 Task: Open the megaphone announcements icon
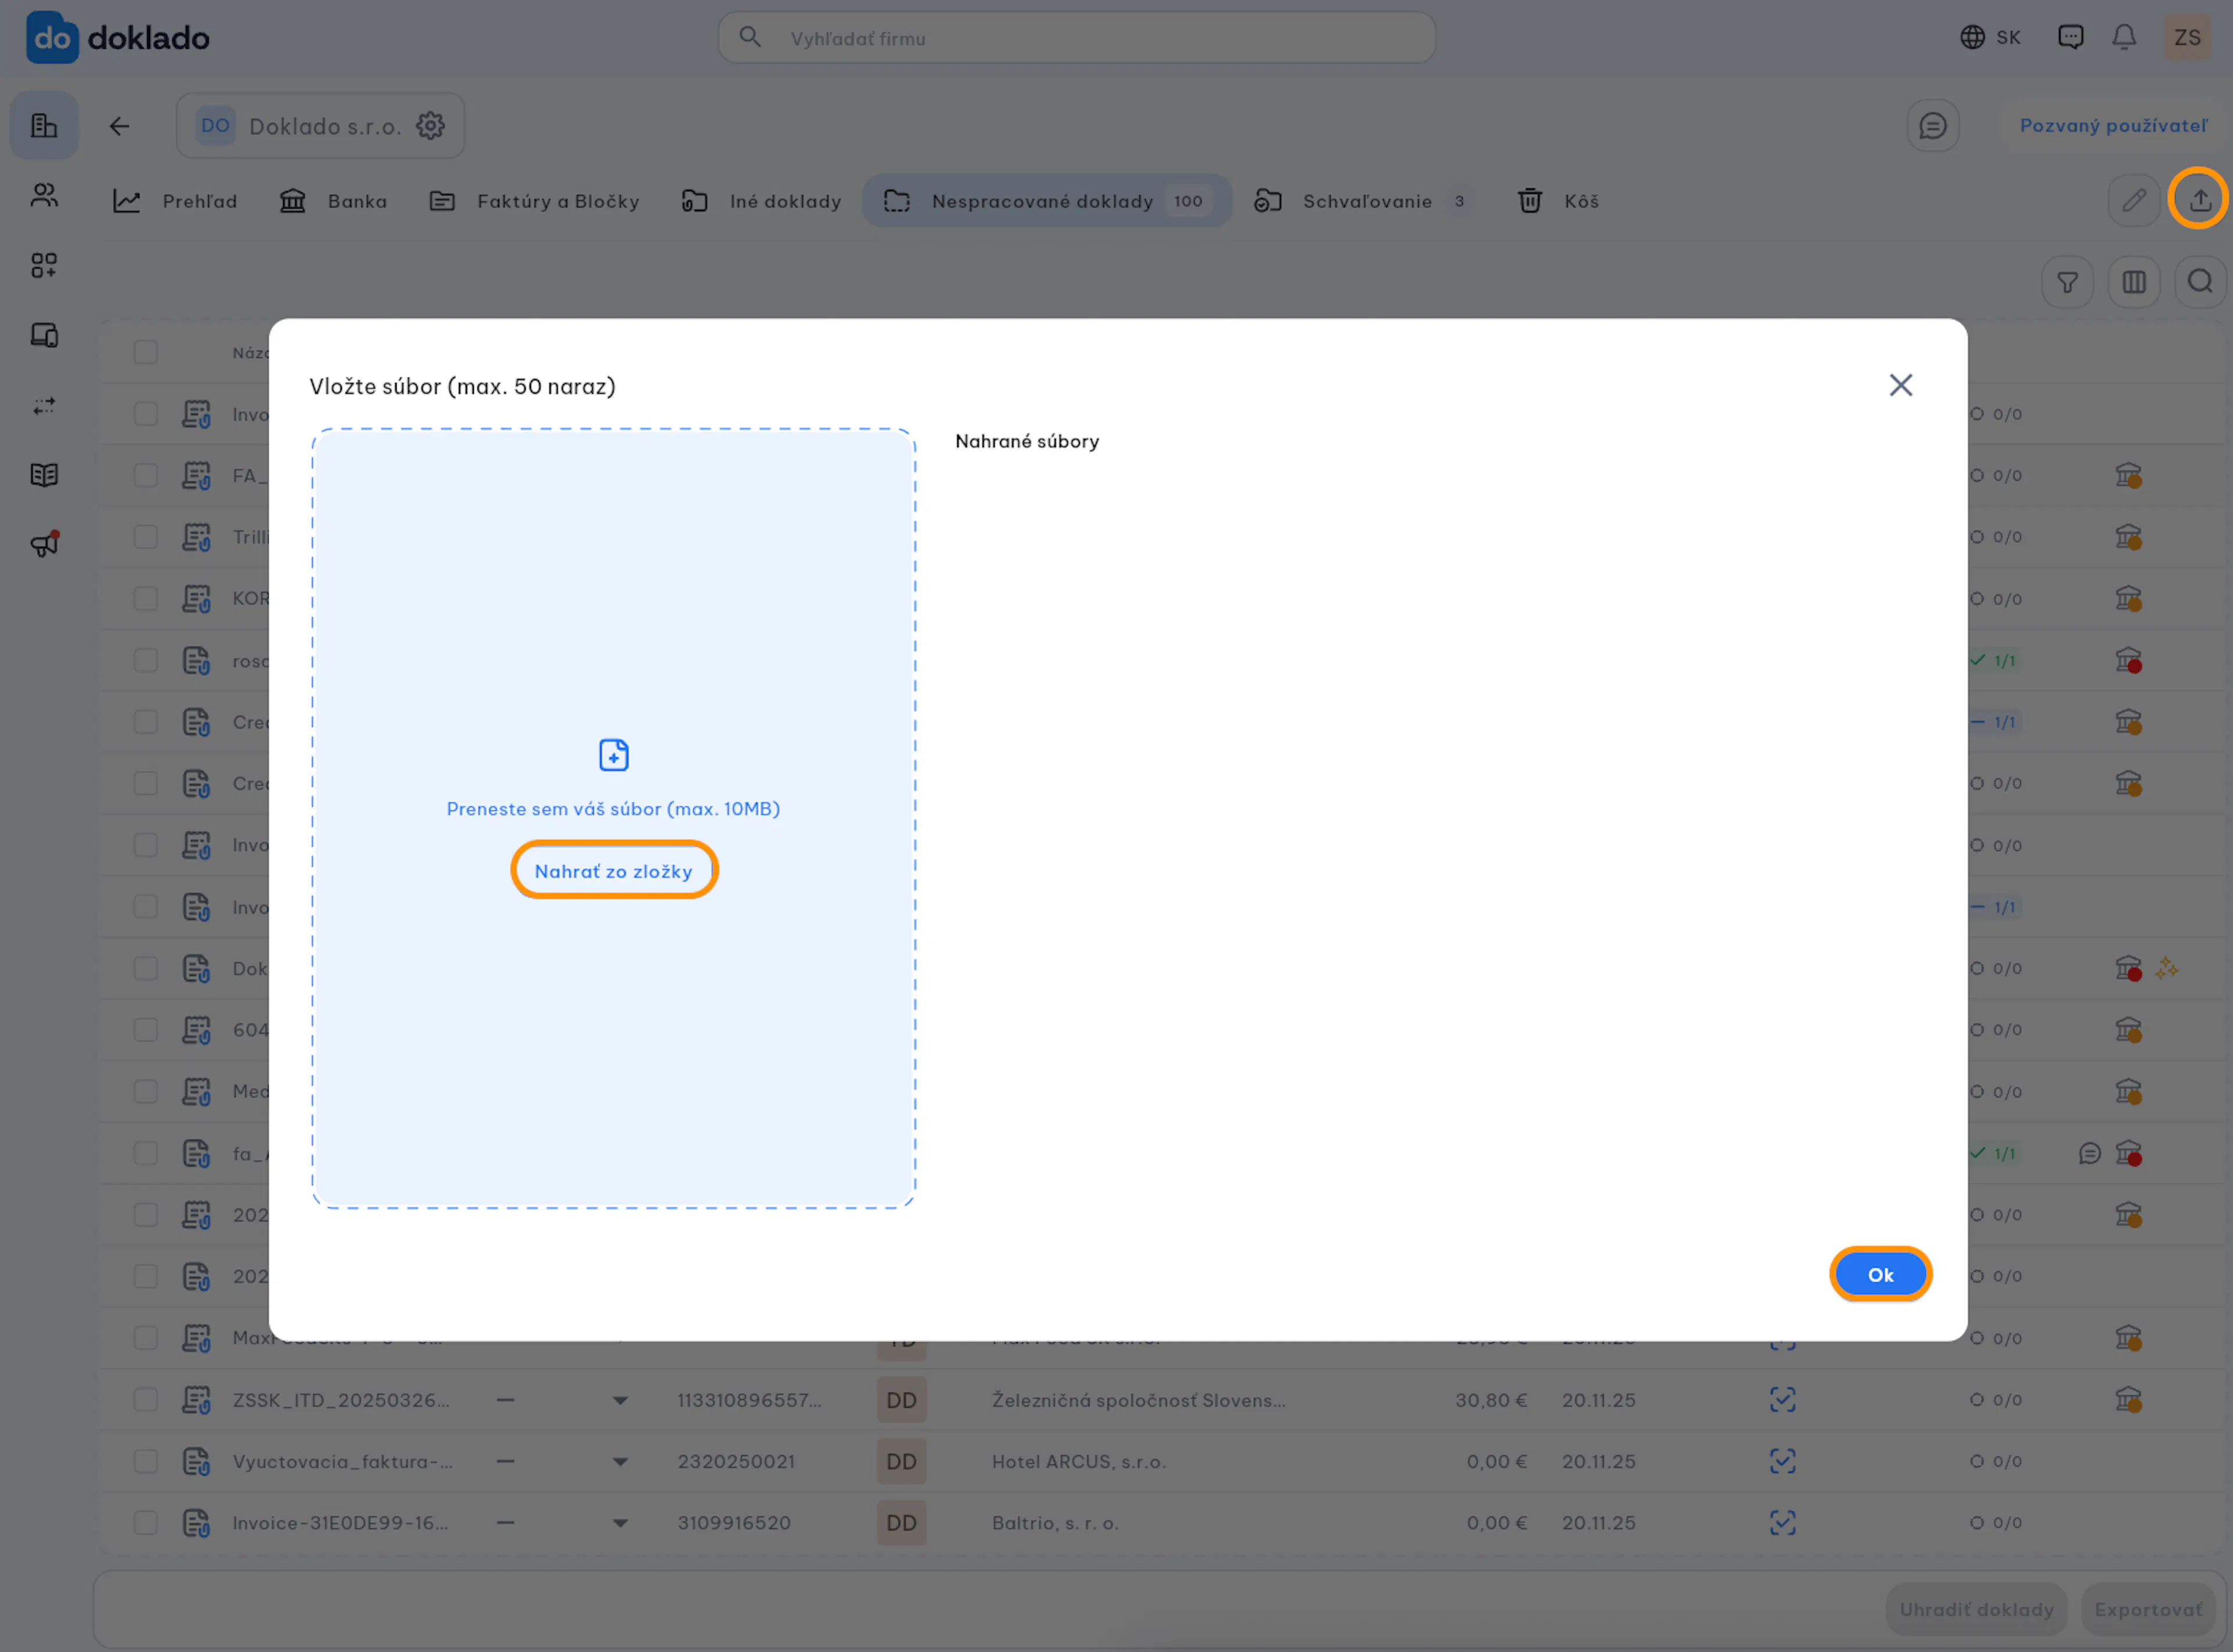click(x=44, y=544)
